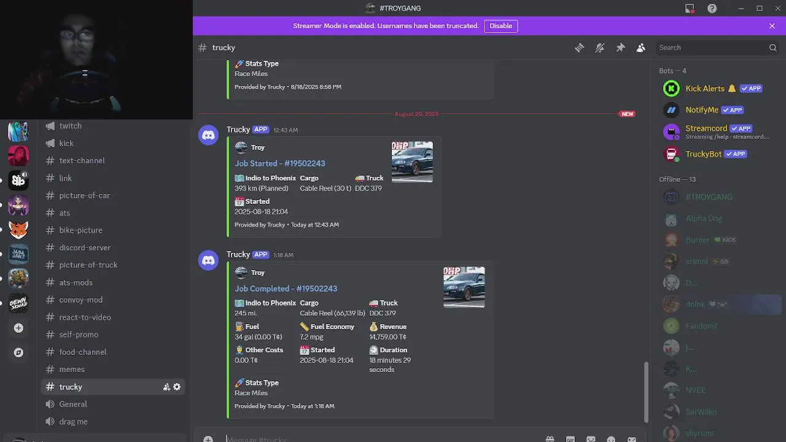Viewport: 786px width, 442px height.
Task: Open the self-promo channel
Action: click(x=112, y=335)
